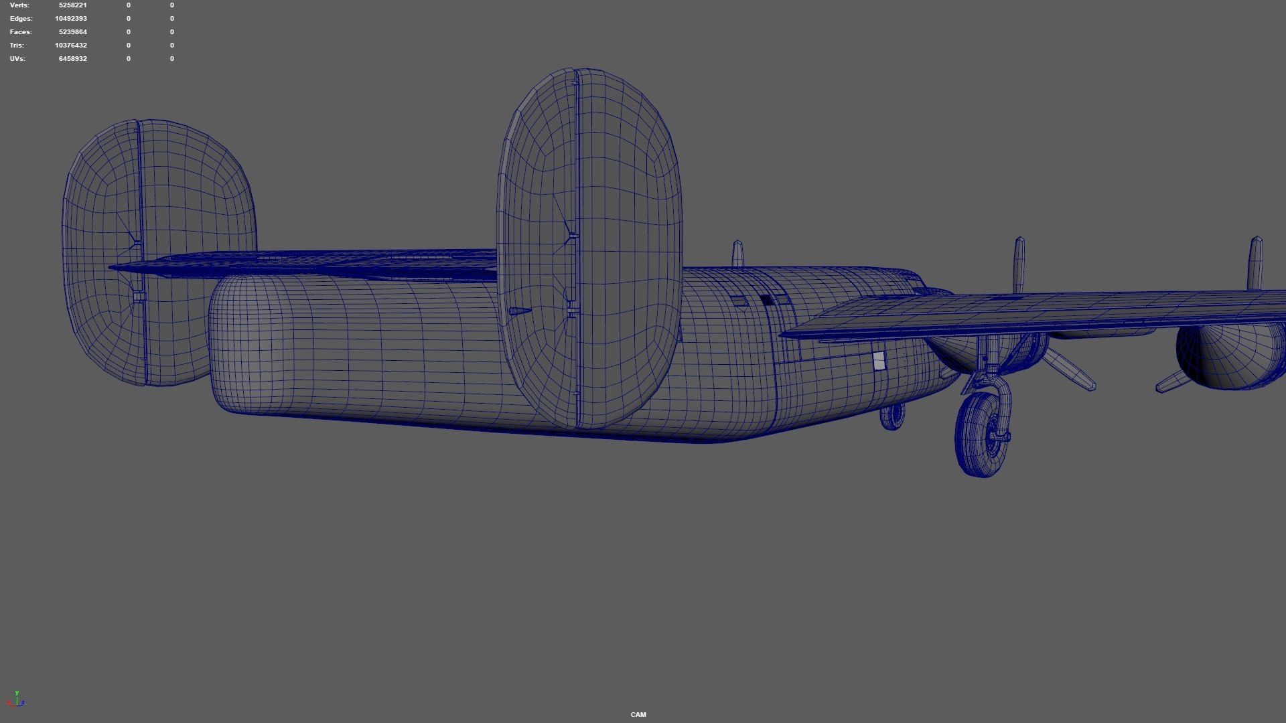Click the Verts: label in heads-up display
Screen dimensions: 1286x723
coord(19,5)
